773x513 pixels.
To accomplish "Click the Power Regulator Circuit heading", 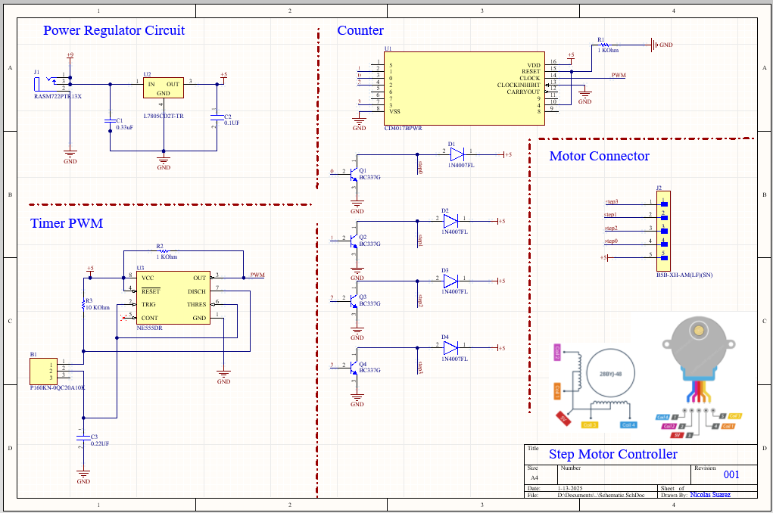I will point(114,31).
